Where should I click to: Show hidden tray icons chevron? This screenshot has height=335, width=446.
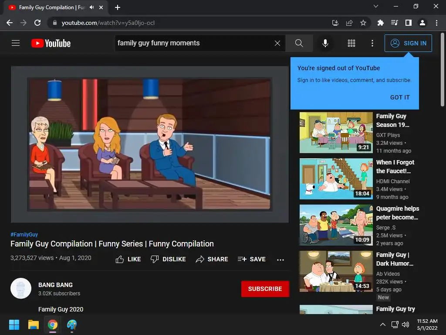coord(383,325)
